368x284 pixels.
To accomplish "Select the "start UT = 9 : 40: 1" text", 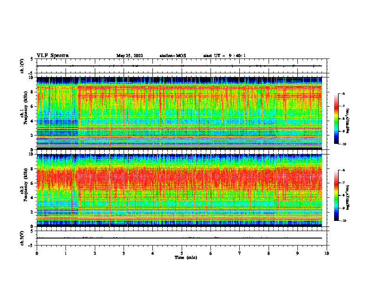I will (x=224, y=56).
